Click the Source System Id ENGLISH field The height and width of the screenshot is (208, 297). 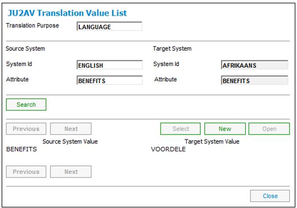point(110,65)
